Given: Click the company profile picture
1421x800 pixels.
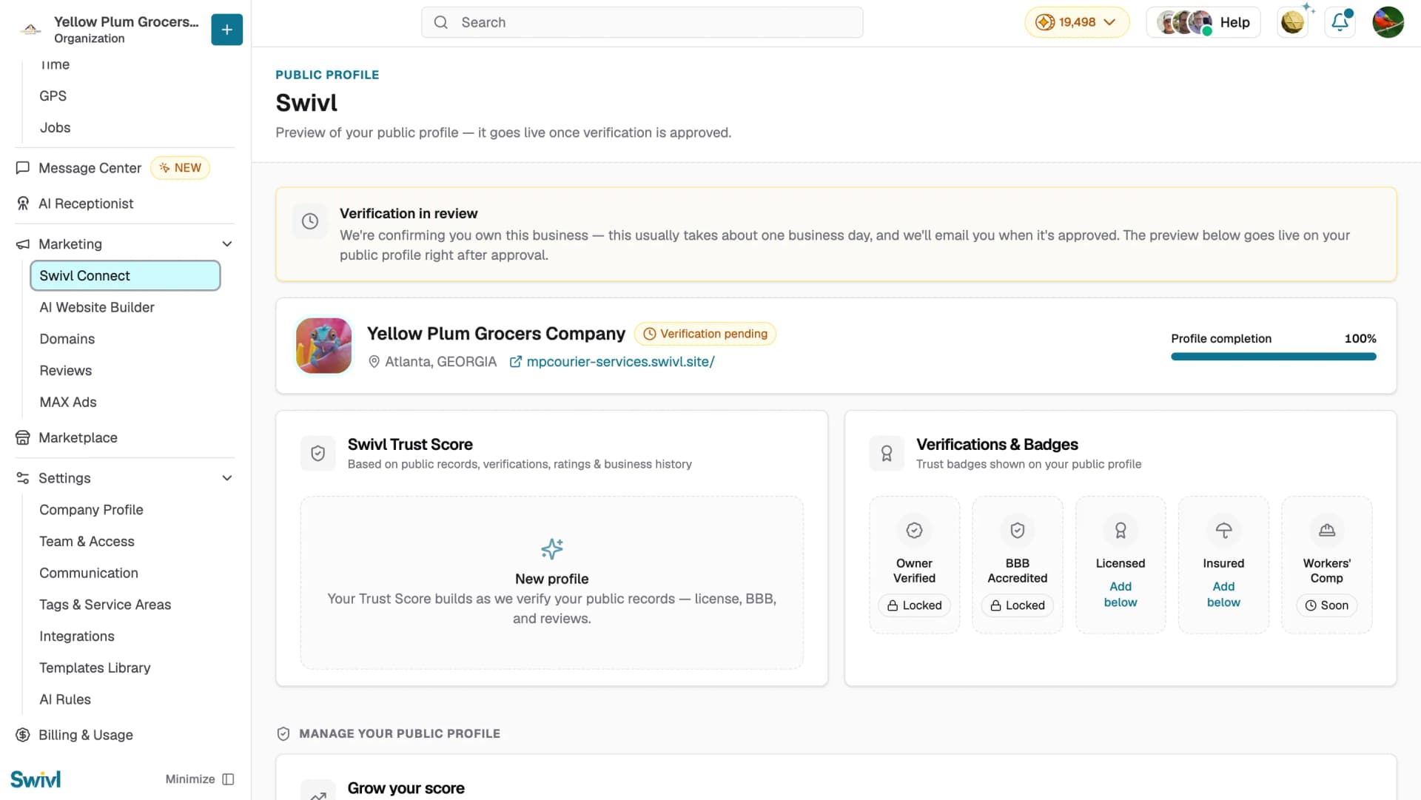Looking at the screenshot, I should pos(323,346).
